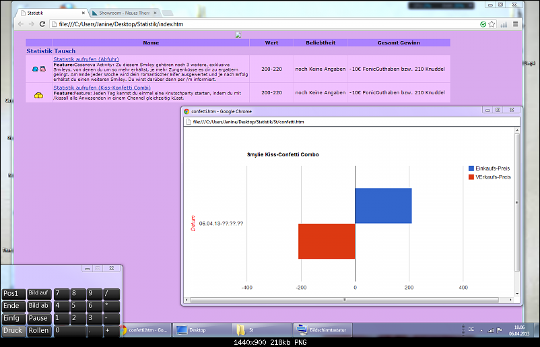Go forward using Chrome's forward arrow

click(32, 24)
